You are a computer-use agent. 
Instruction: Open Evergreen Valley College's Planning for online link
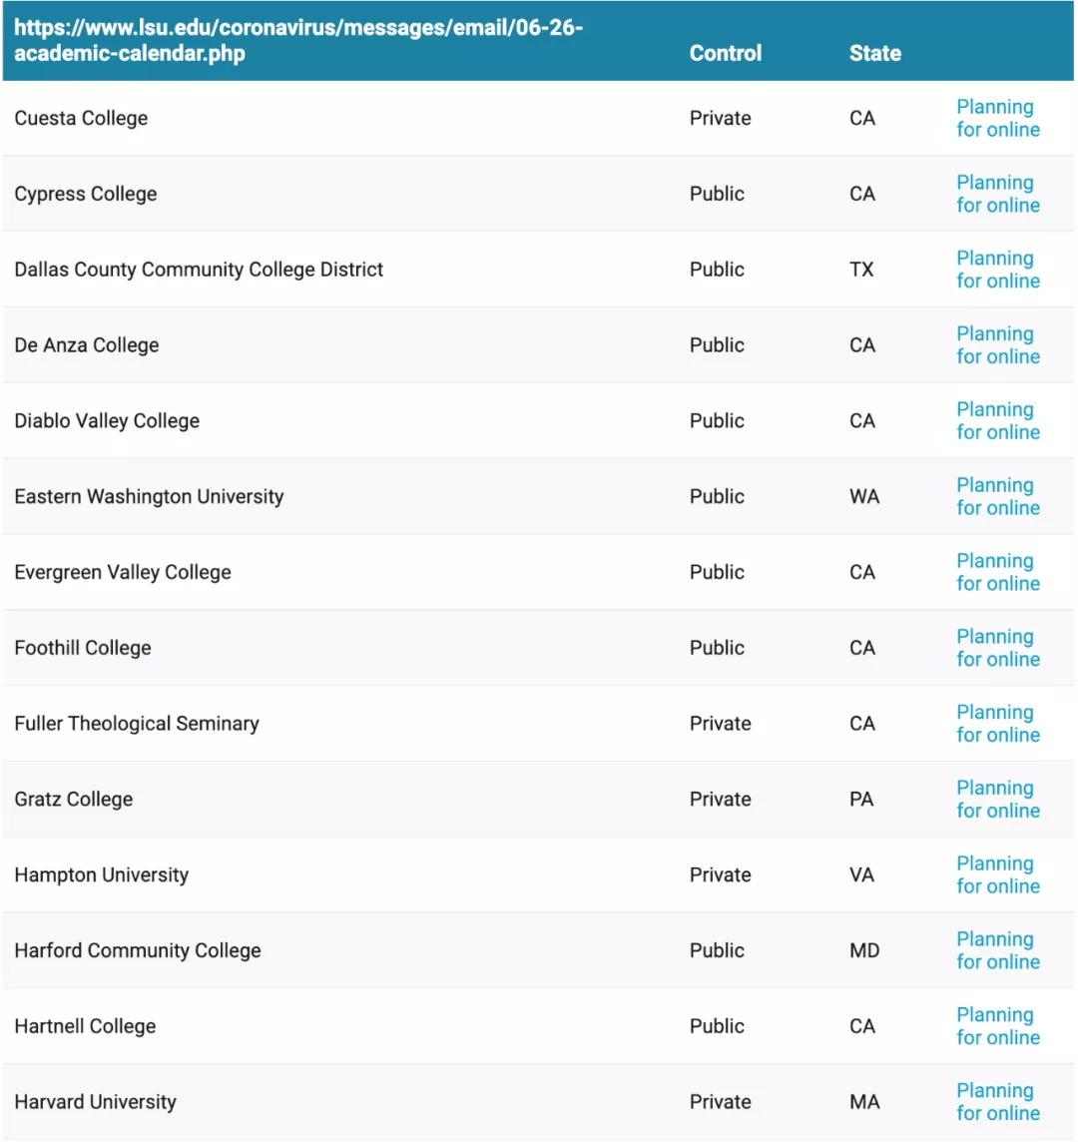pos(997,572)
